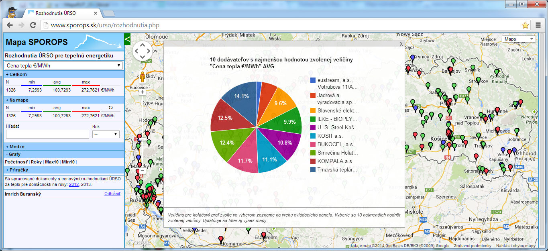This screenshot has width=548, height=251.
Task: Click the Smrečina Hofat... legend label
Action: (x=338, y=153)
